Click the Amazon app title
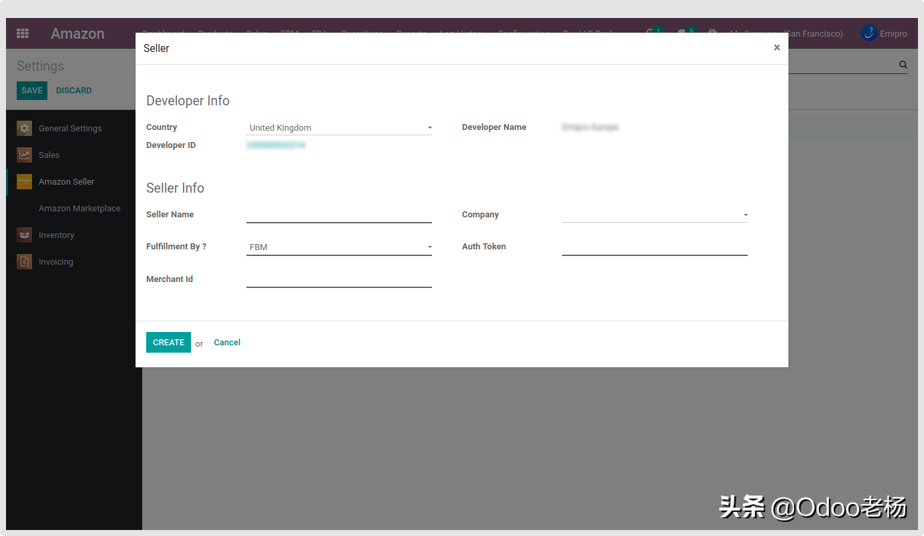Image resolution: width=924 pixels, height=536 pixels. coord(77,33)
